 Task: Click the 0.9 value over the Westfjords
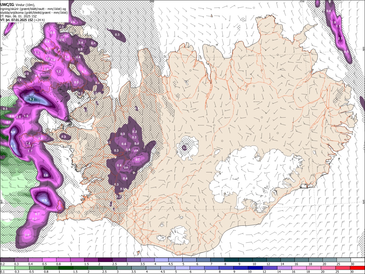click(52, 33)
